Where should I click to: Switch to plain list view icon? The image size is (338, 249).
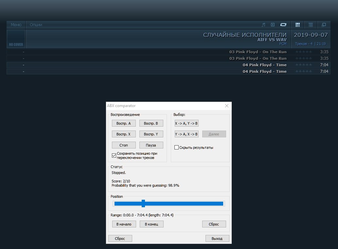pyautogui.click(x=311, y=25)
